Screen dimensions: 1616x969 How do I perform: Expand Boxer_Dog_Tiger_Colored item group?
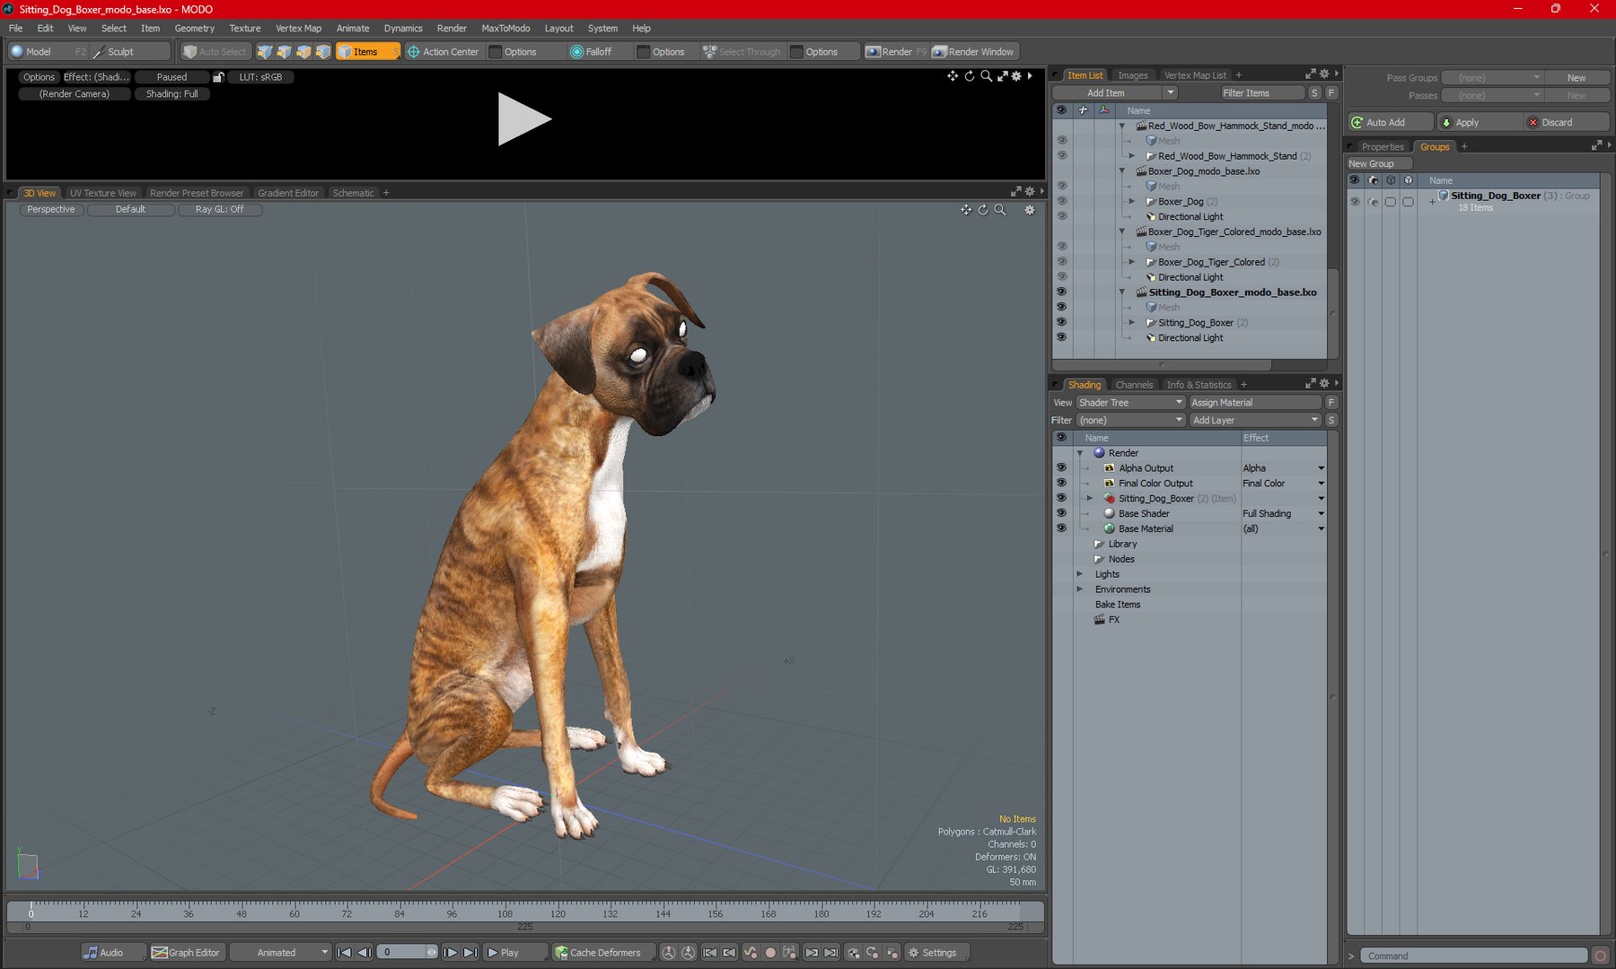point(1132,263)
